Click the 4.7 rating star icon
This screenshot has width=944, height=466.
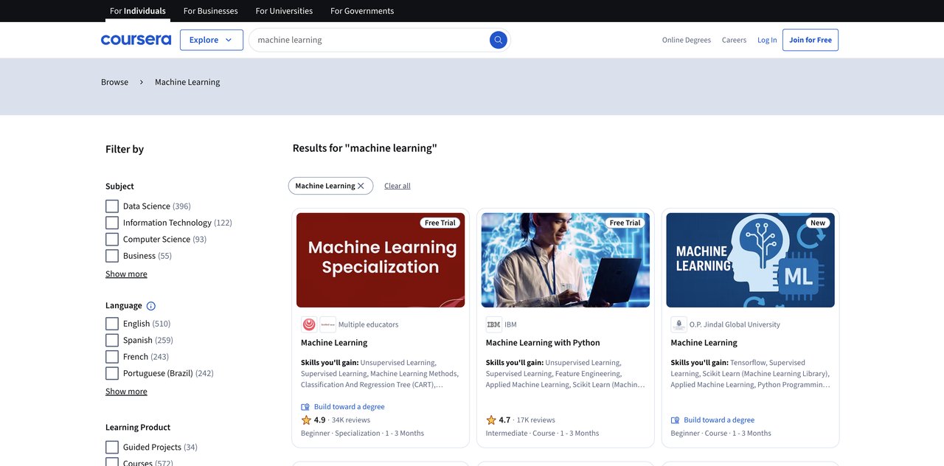coord(491,420)
